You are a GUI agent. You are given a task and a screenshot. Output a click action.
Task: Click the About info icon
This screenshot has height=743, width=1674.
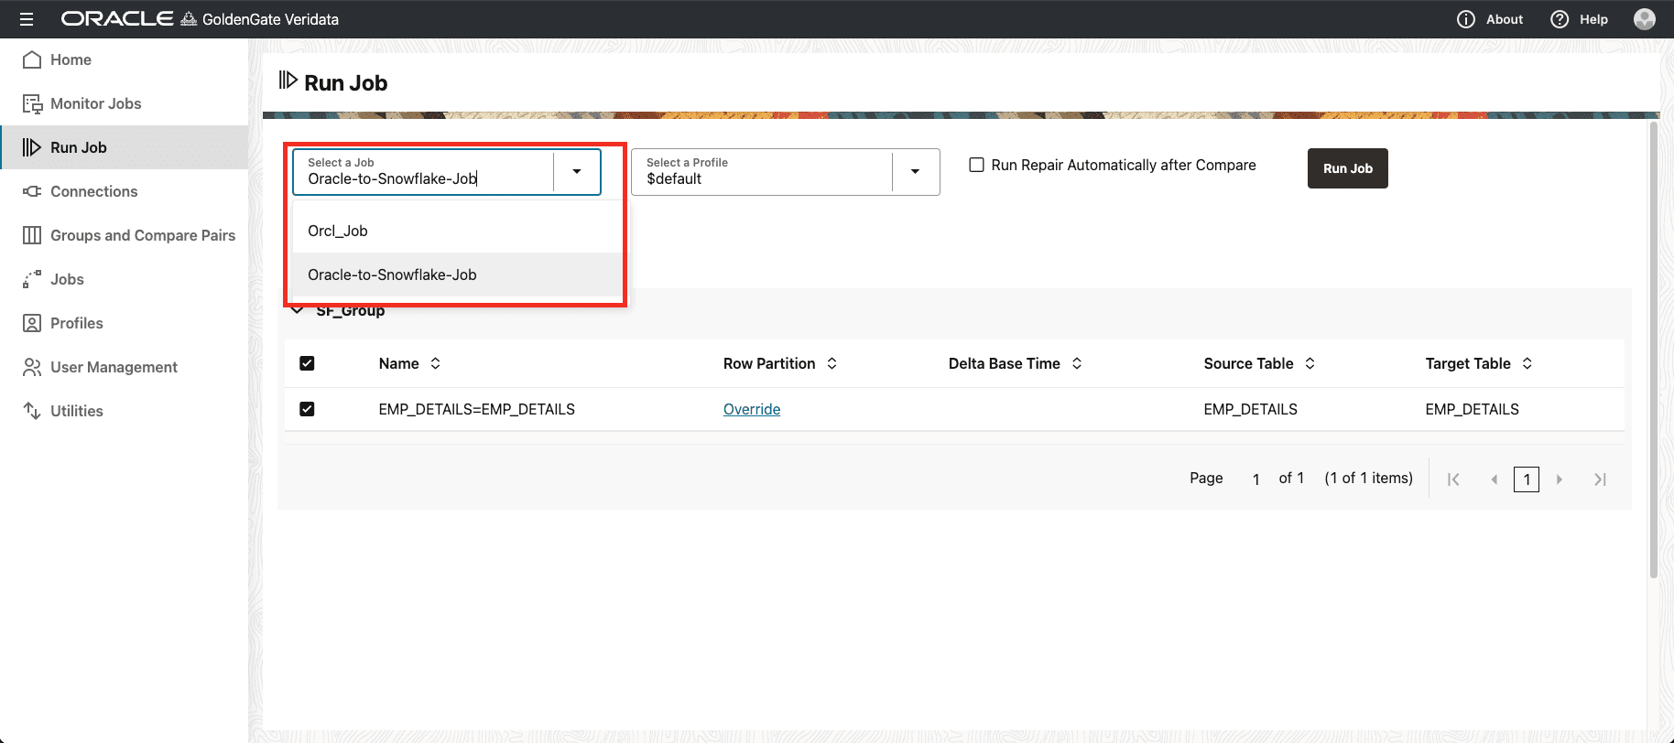pyautogui.click(x=1466, y=19)
